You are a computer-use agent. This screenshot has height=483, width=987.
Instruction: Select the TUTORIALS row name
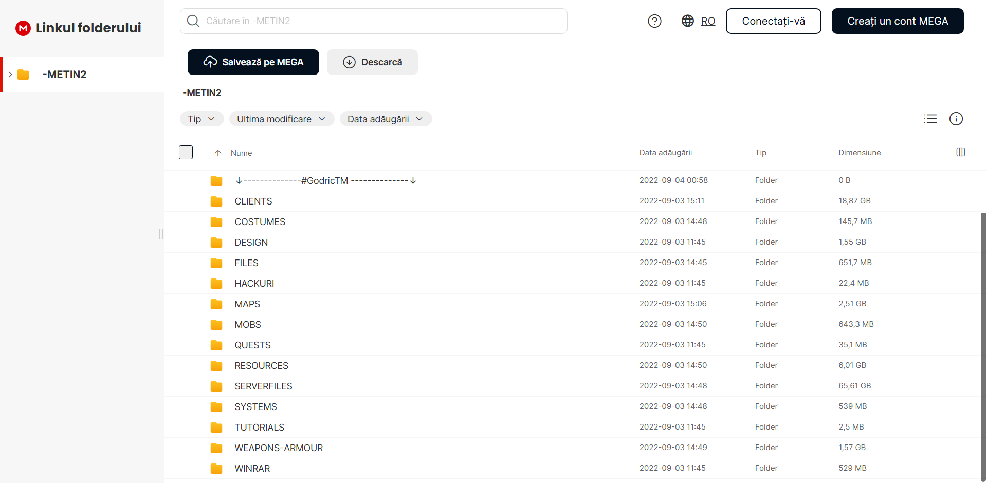[260, 428]
